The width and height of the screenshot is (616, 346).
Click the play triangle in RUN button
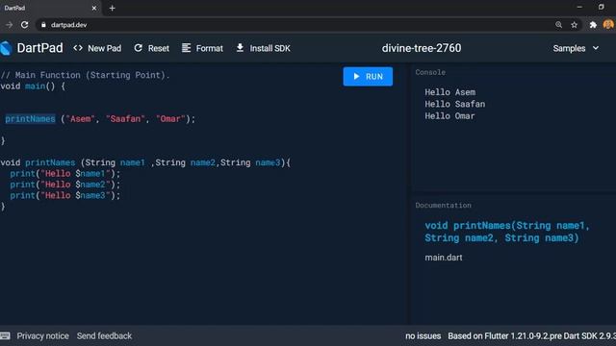coord(356,76)
